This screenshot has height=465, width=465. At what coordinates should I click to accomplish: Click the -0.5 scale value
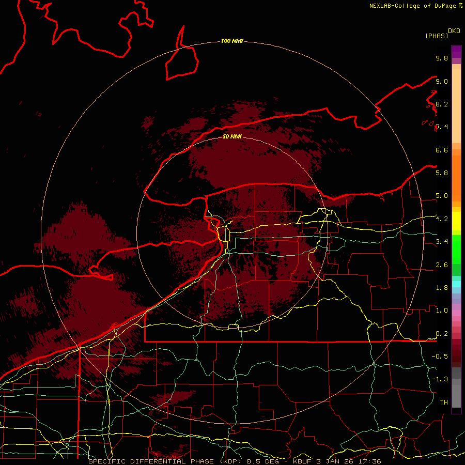[440, 356]
